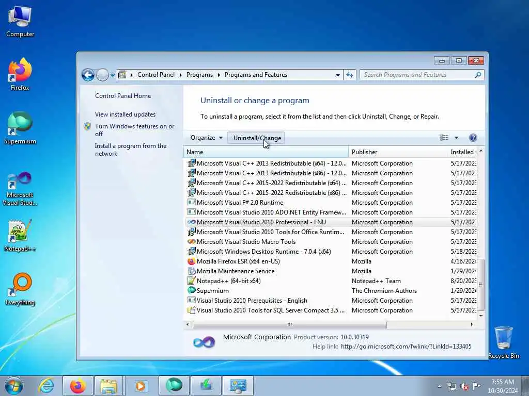
Task: Select Mozilla Maintenance Service row
Action: pyautogui.click(x=331, y=271)
